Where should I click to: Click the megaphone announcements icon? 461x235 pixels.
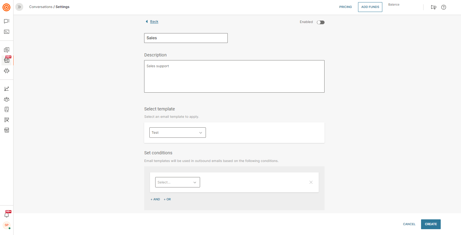(x=434, y=7)
